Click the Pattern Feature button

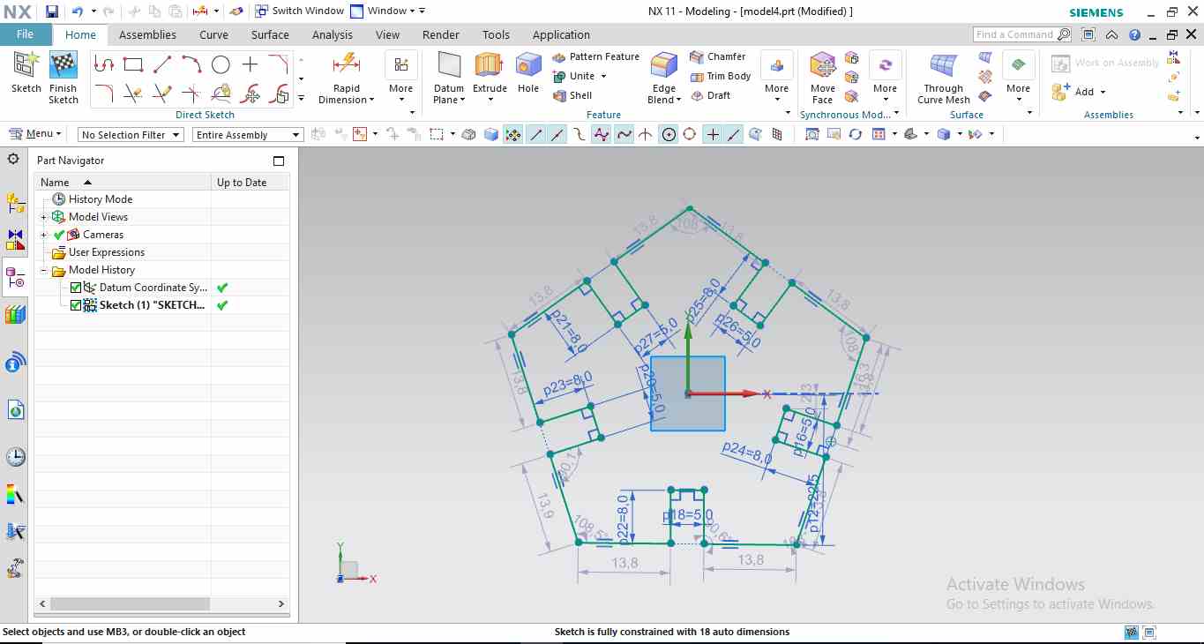595,56
